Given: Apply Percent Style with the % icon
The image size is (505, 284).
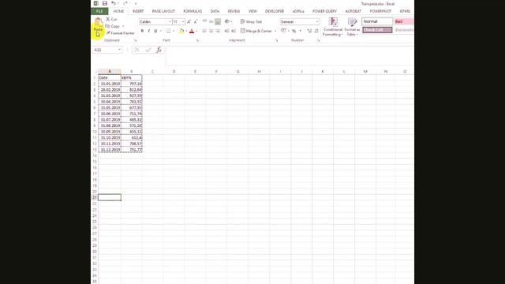Looking at the screenshot, I should pos(294,31).
